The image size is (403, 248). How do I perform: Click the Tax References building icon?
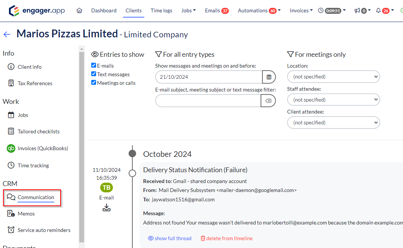tap(11, 83)
